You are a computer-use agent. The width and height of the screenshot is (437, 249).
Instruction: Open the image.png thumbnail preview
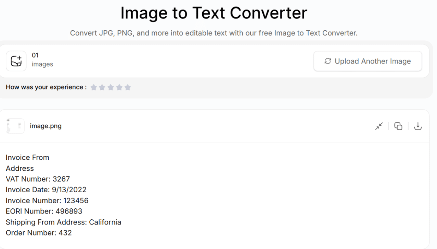tap(15, 126)
